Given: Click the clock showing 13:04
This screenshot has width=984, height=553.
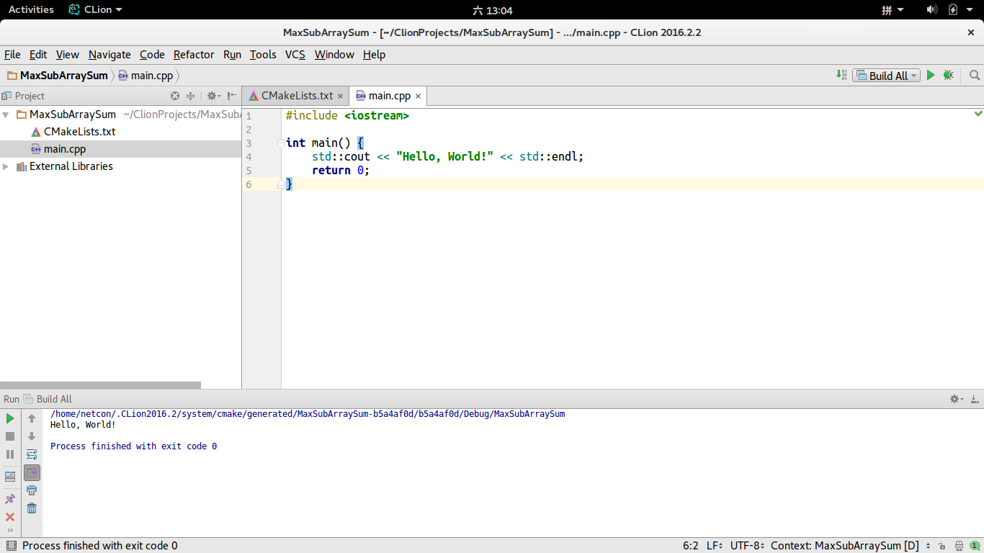Looking at the screenshot, I should (492, 10).
